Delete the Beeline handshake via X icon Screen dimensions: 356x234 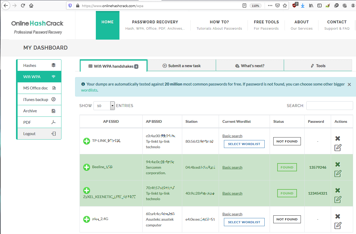[338, 164]
